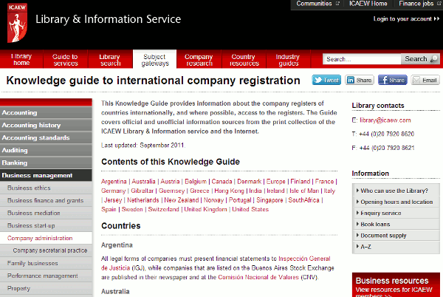Open Company secretarial practice

[x=46, y=250]
